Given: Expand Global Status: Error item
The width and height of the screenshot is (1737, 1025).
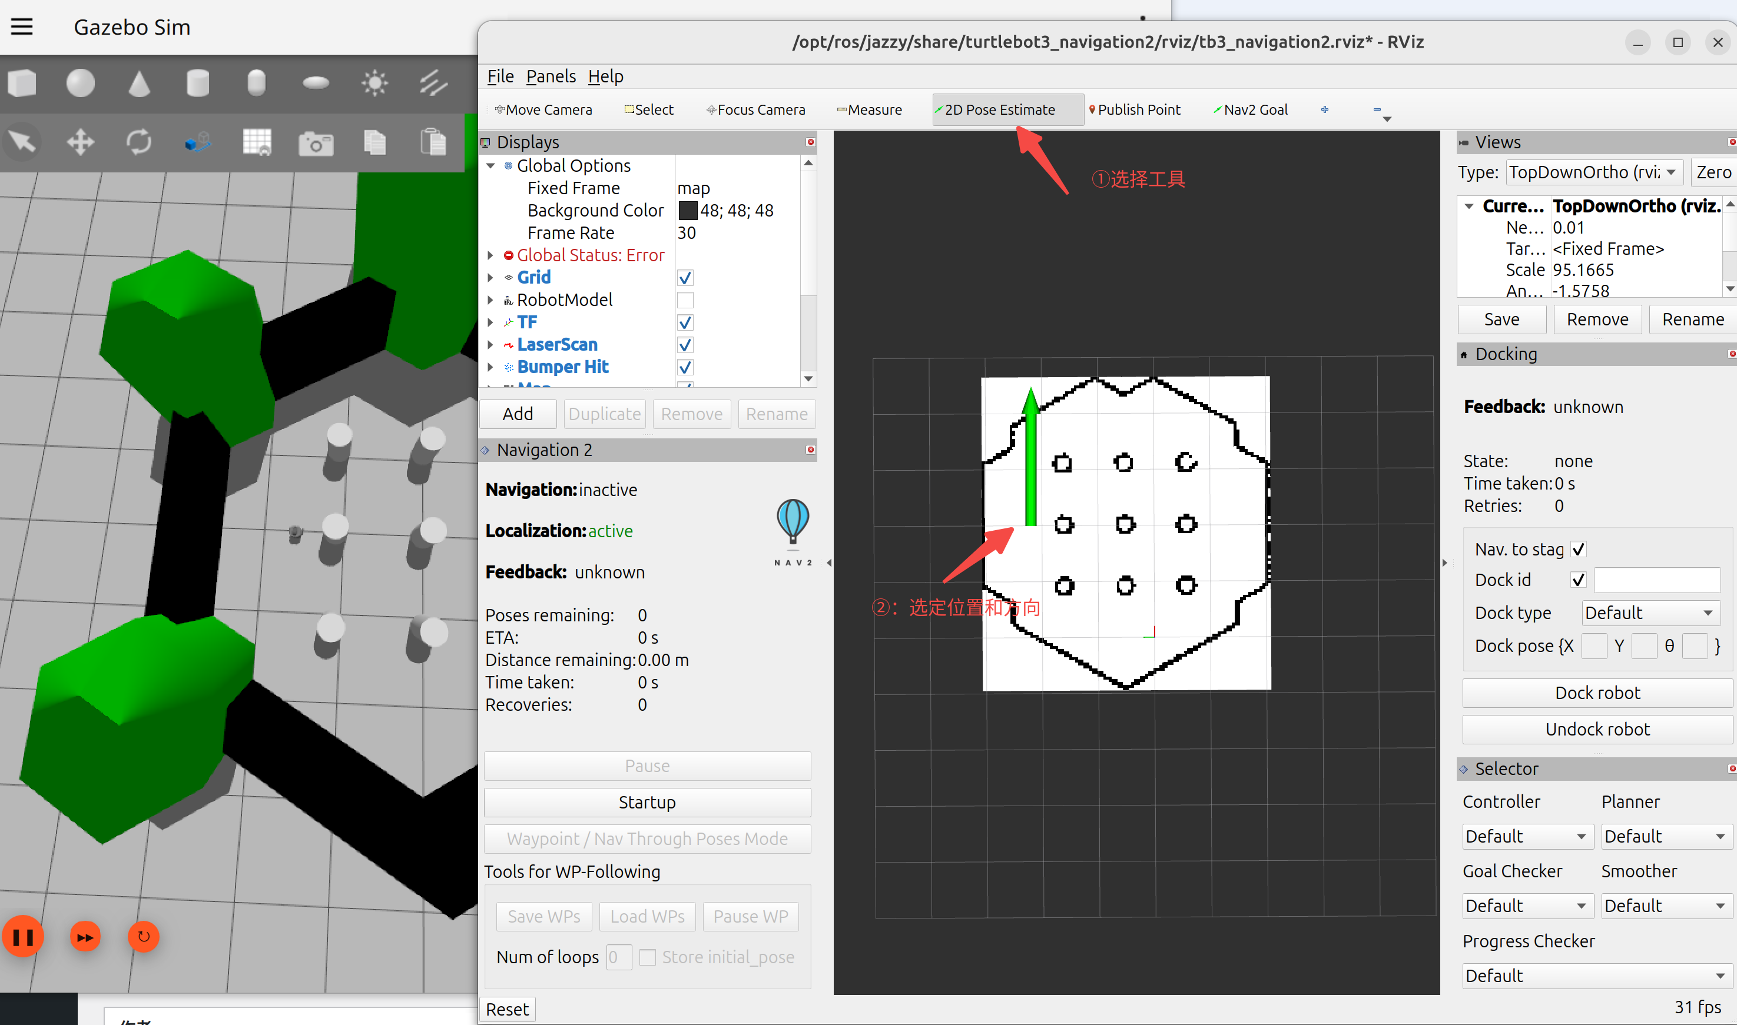Looking at the screenshot, I should tap(490, 255).
